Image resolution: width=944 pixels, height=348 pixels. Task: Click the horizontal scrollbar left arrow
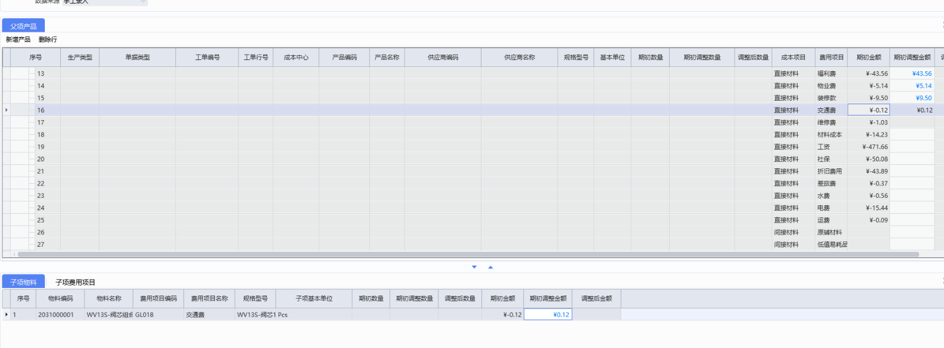[14, 254]
